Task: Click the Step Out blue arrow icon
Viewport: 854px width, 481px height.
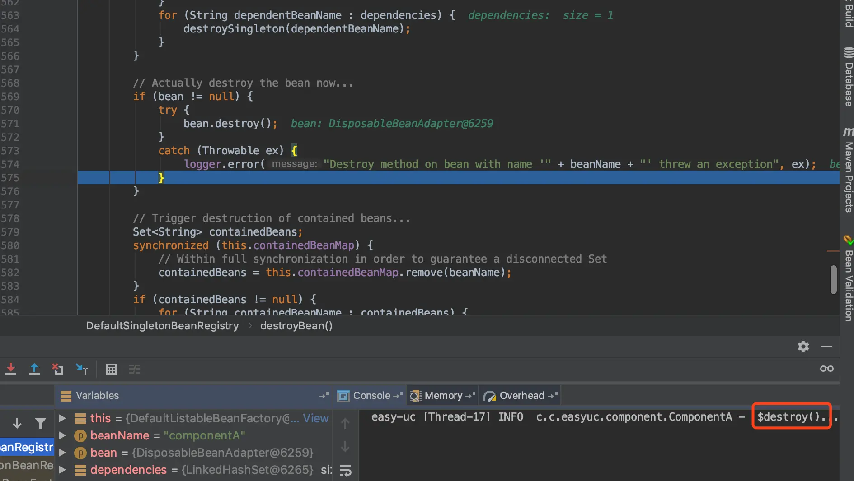Action: (x=34, y=369)
